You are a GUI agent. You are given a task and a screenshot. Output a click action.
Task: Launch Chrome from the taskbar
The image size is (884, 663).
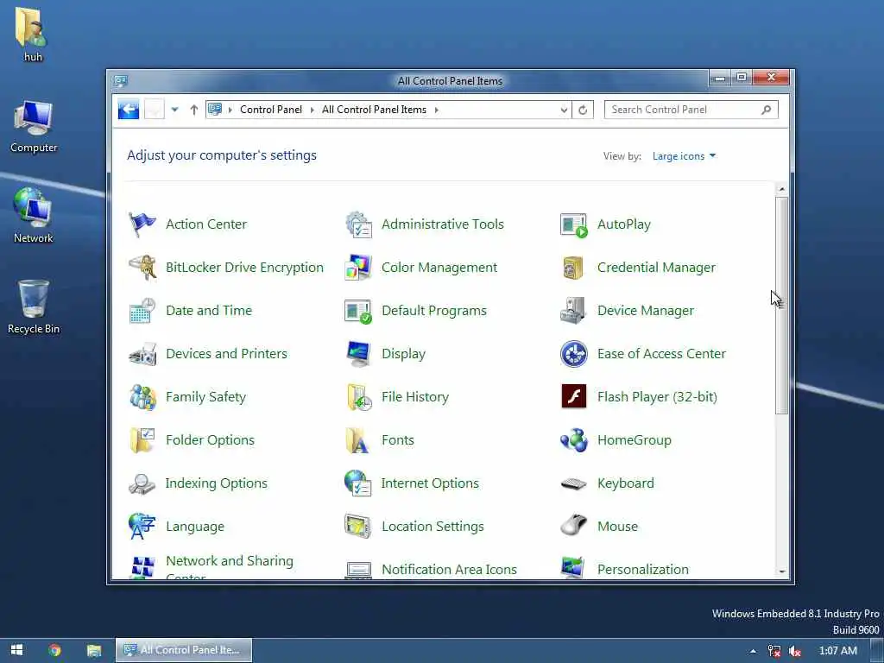click(x=54, y=650)
